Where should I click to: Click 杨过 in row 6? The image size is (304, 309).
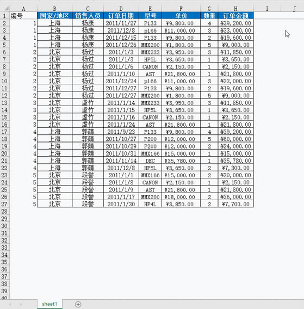tap(88, 52)
